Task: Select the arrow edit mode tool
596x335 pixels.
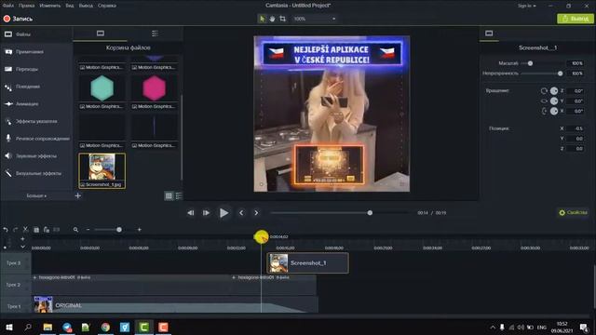Action: point(262,19)
